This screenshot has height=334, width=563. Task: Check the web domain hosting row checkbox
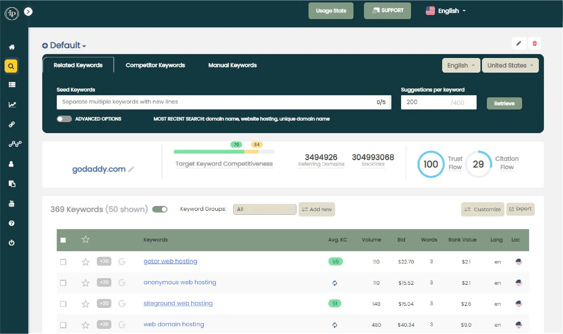[63, 325]
